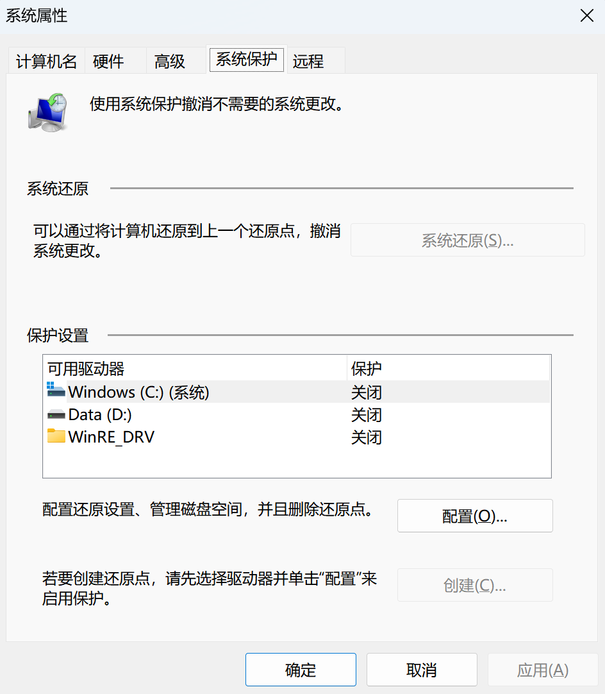The image size is (605, 694).
Task: Click the 创建(C)... button
Action: (x=474, y=585)
